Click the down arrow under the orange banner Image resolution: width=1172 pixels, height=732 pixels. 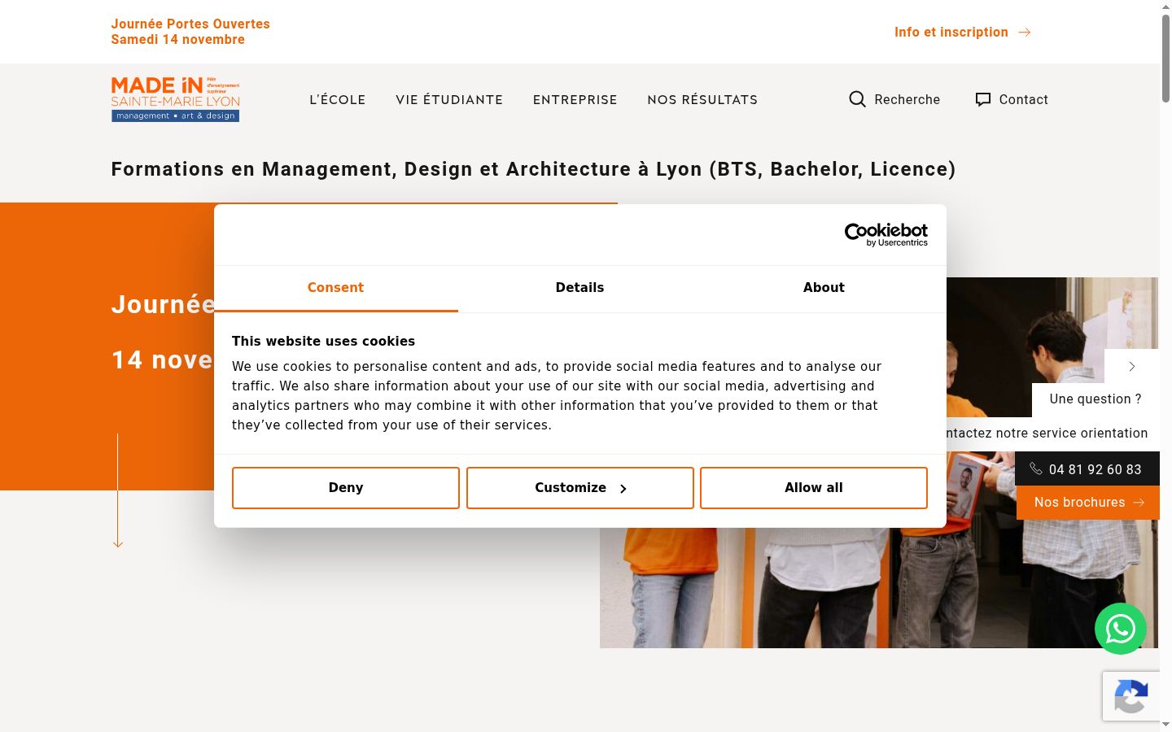[x=118, y=490]
